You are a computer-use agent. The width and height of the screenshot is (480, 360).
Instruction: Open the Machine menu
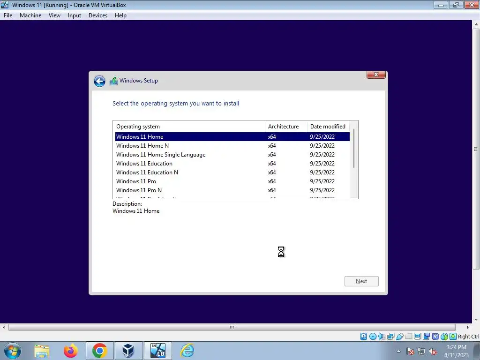coord(30,15)
